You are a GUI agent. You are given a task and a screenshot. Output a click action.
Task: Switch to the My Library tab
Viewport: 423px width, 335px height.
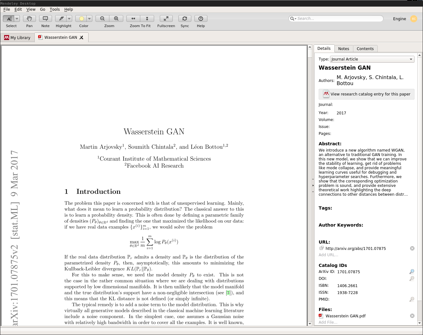17,38
